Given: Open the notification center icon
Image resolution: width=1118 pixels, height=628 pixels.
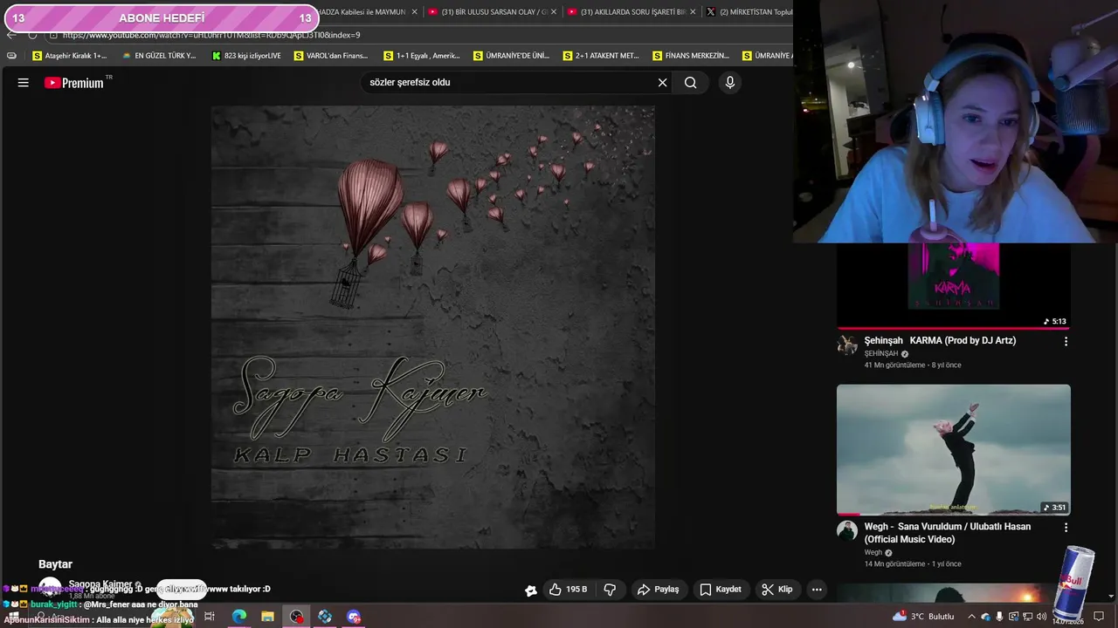Looking at the screenshot, I should pos(1099,617).
